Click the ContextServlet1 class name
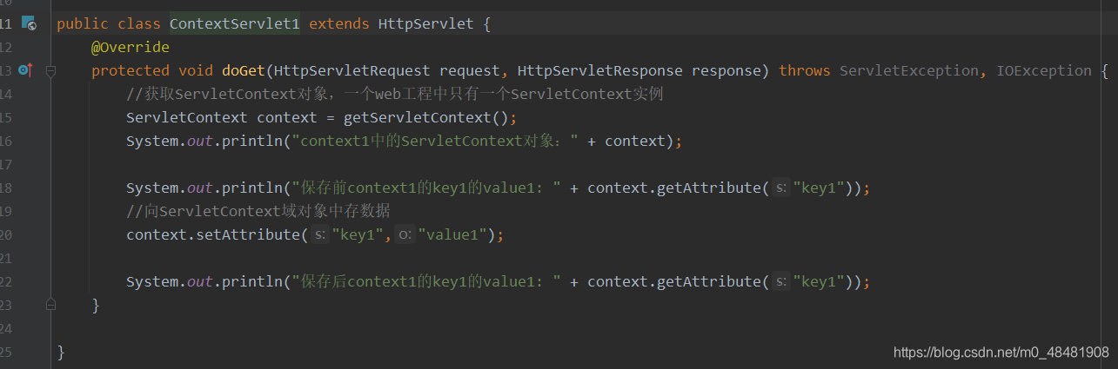This screenshot has width=1118, height=369. (235, 23)
